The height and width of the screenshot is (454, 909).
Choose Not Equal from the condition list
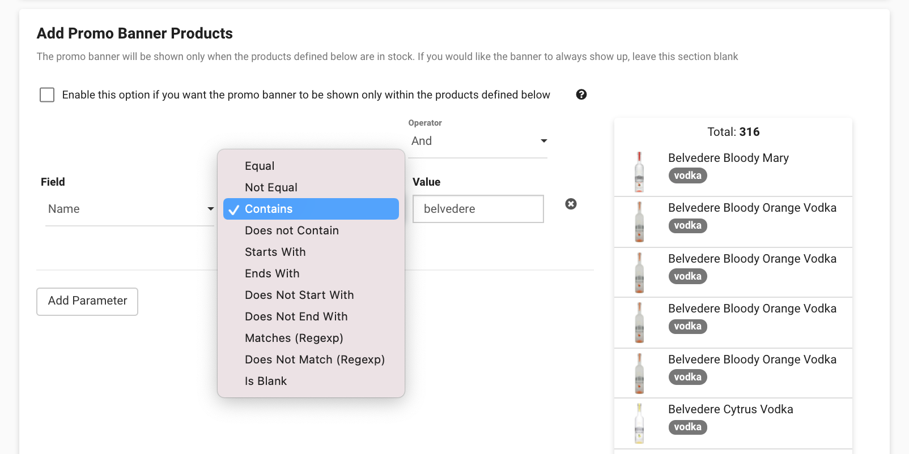point(311,187)
